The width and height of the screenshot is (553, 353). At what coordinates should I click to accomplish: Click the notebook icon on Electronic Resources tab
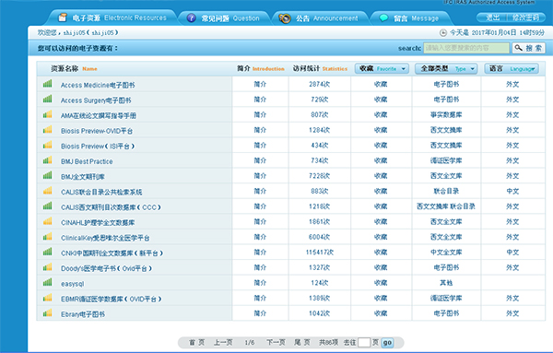coord(63,18)
